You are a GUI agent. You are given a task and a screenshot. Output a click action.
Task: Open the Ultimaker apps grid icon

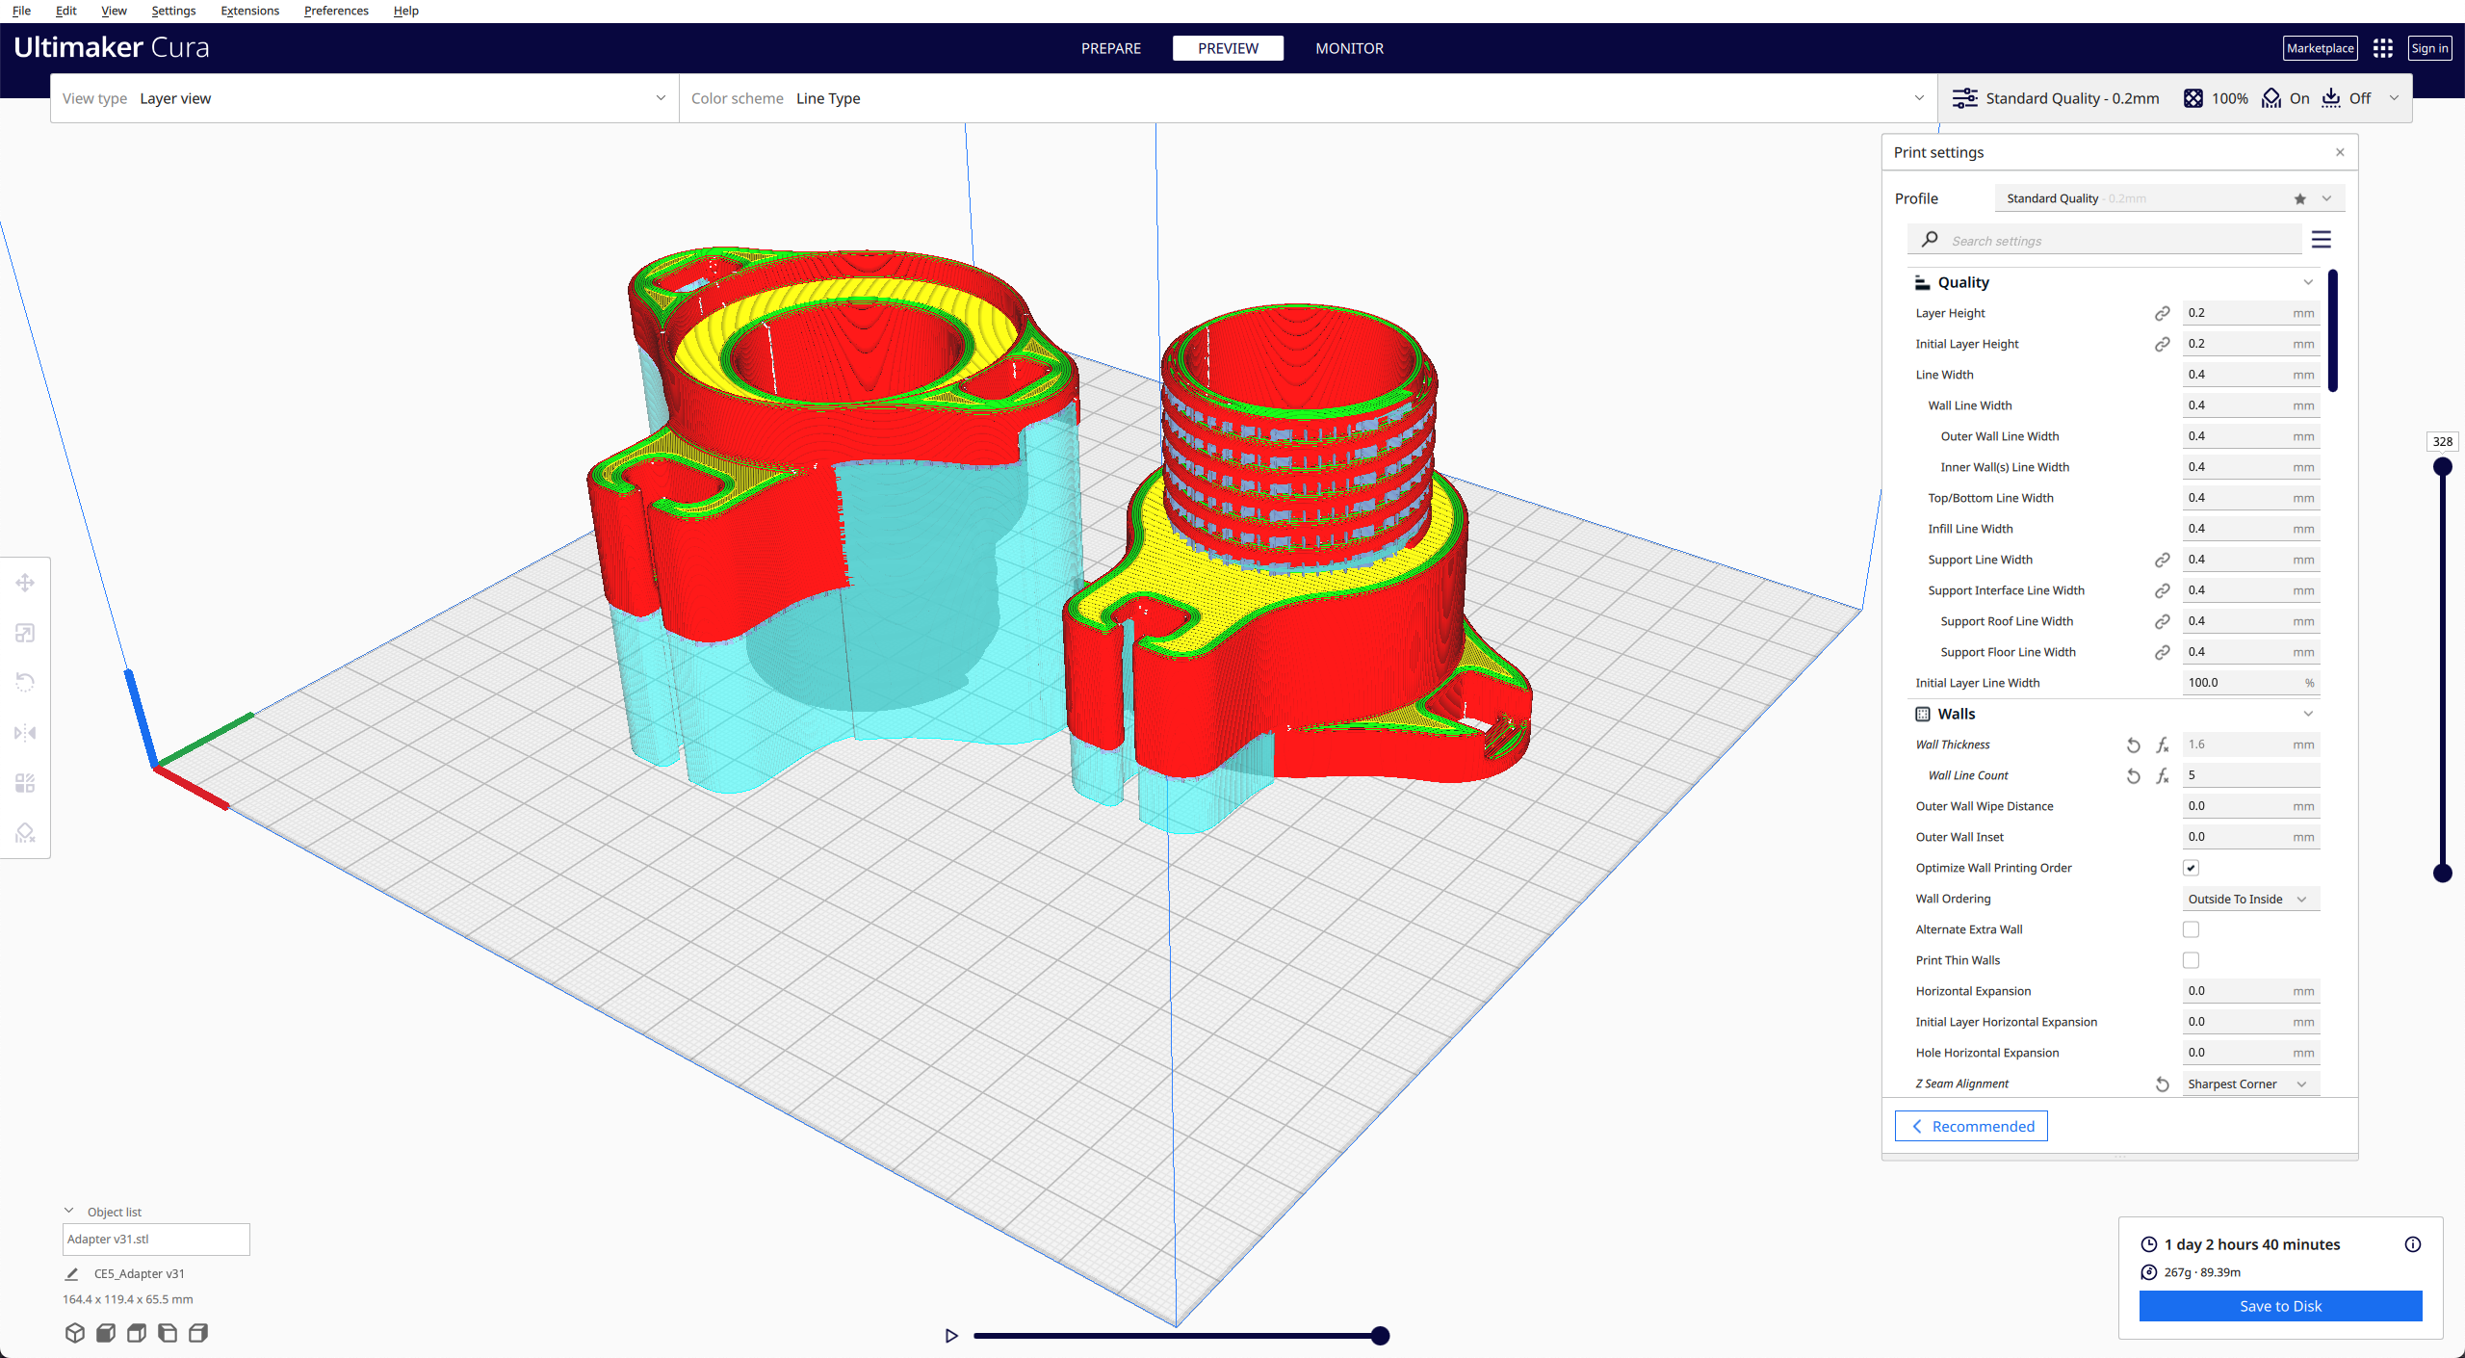point(2383,48)
